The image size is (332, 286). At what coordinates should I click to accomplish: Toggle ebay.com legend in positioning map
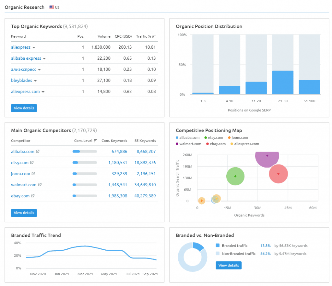(216, 144)
